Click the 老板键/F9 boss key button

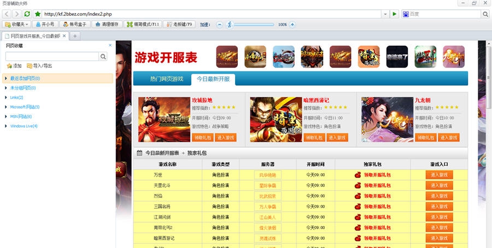(179, 25)
